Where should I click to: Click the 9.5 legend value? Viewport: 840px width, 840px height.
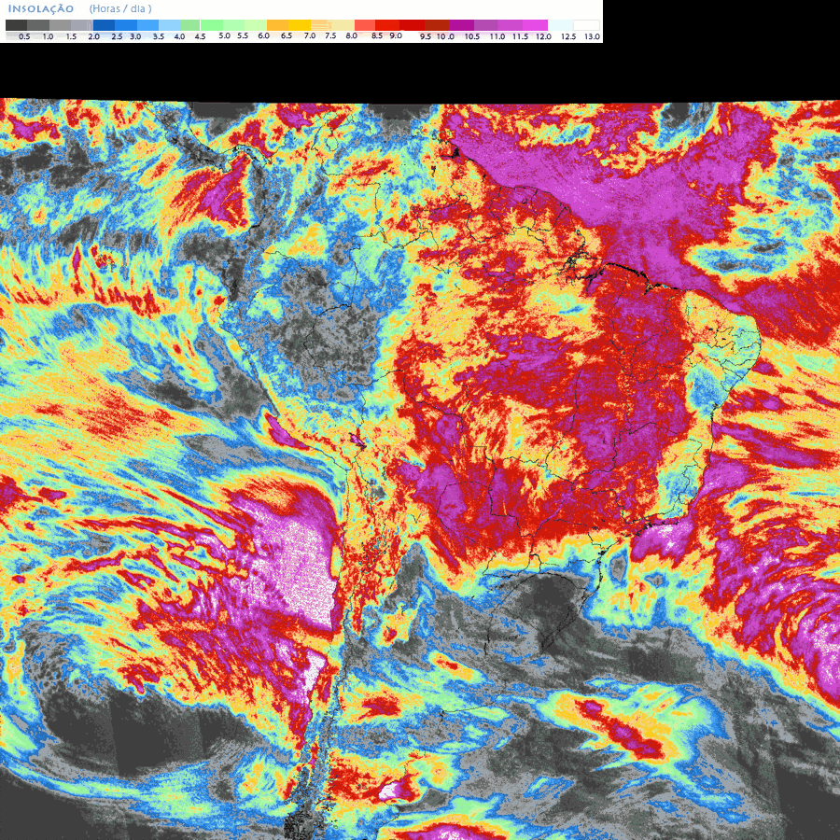(426, 36)
